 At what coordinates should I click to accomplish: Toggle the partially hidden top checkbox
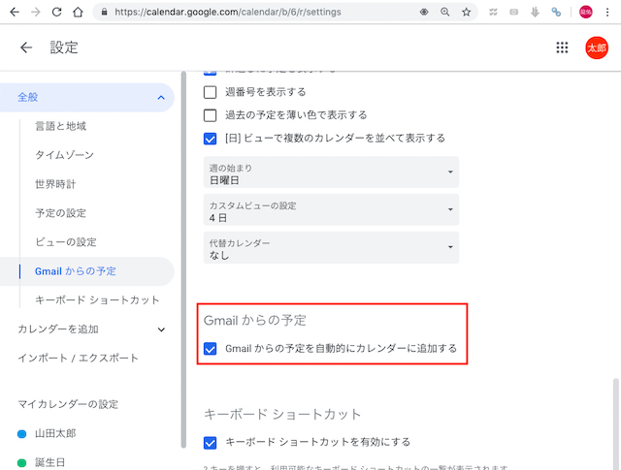coord(210,73)
